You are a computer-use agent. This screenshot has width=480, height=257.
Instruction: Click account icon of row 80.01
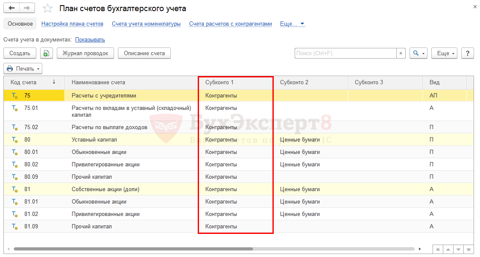click(x=15, y=152)
